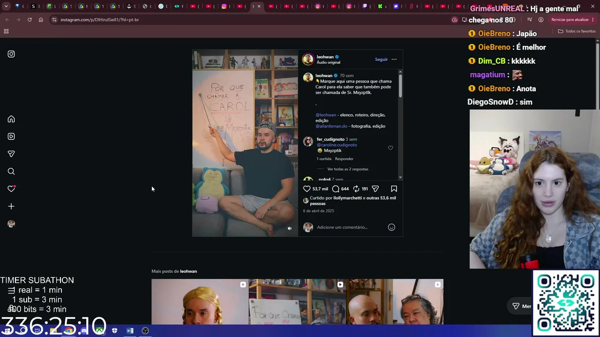The height and width of the screenshot is (337, 600).
Task: Open post options three-dots menu
Action: click(x=394, y=59)
